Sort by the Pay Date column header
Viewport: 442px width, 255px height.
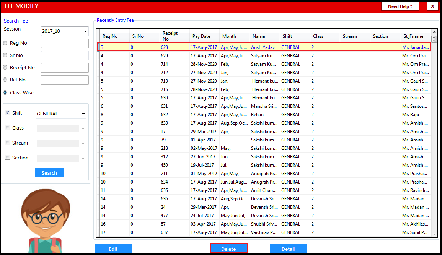(x=204, y=36)
